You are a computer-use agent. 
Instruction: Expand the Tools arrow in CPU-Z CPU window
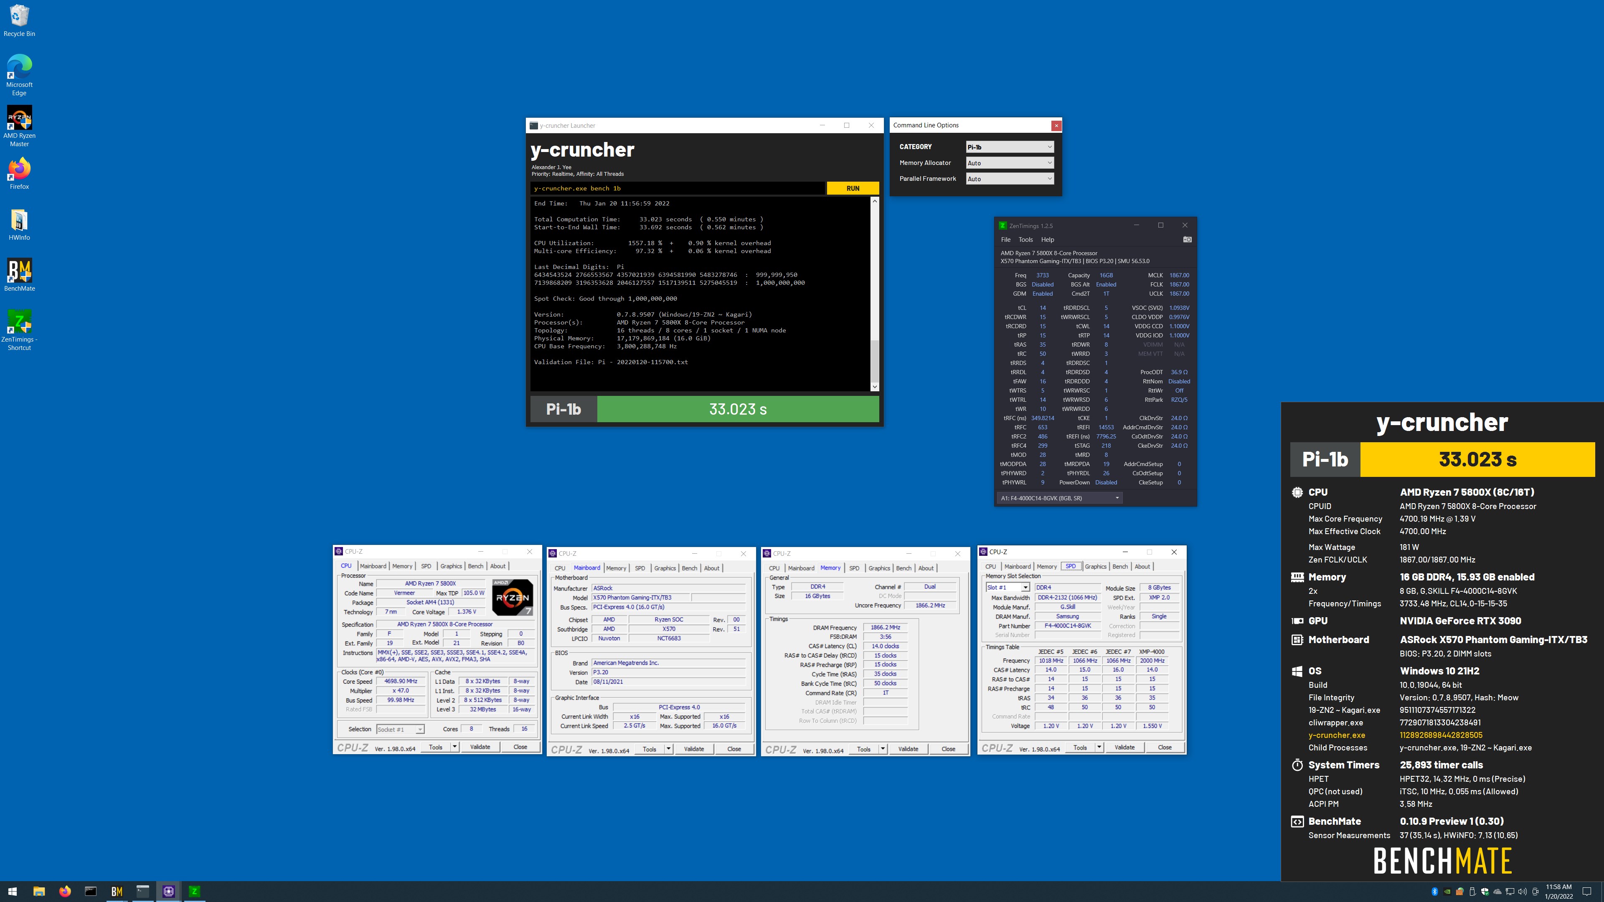454,747
